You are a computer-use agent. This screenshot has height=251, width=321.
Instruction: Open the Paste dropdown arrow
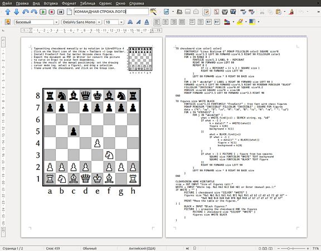click(285, 12)
